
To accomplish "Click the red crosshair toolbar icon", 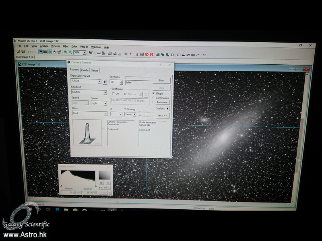I will tap(130, 54).
